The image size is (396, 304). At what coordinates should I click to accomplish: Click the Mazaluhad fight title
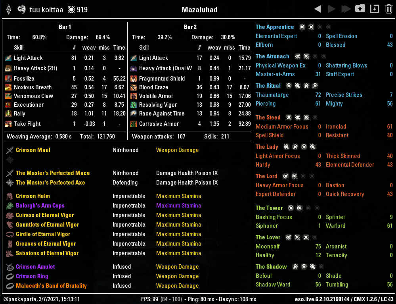coord(199,10)
